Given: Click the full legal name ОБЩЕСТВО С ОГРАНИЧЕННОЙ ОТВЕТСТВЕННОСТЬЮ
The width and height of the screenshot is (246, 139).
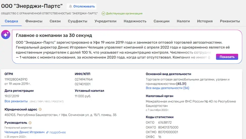Looking at the screenshot, I should click(x=50, y=13).
